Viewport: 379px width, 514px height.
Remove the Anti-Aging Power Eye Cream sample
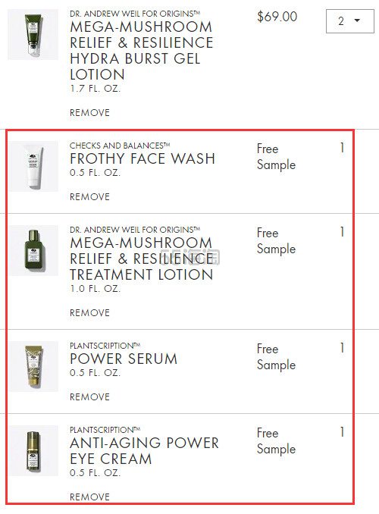89,497
